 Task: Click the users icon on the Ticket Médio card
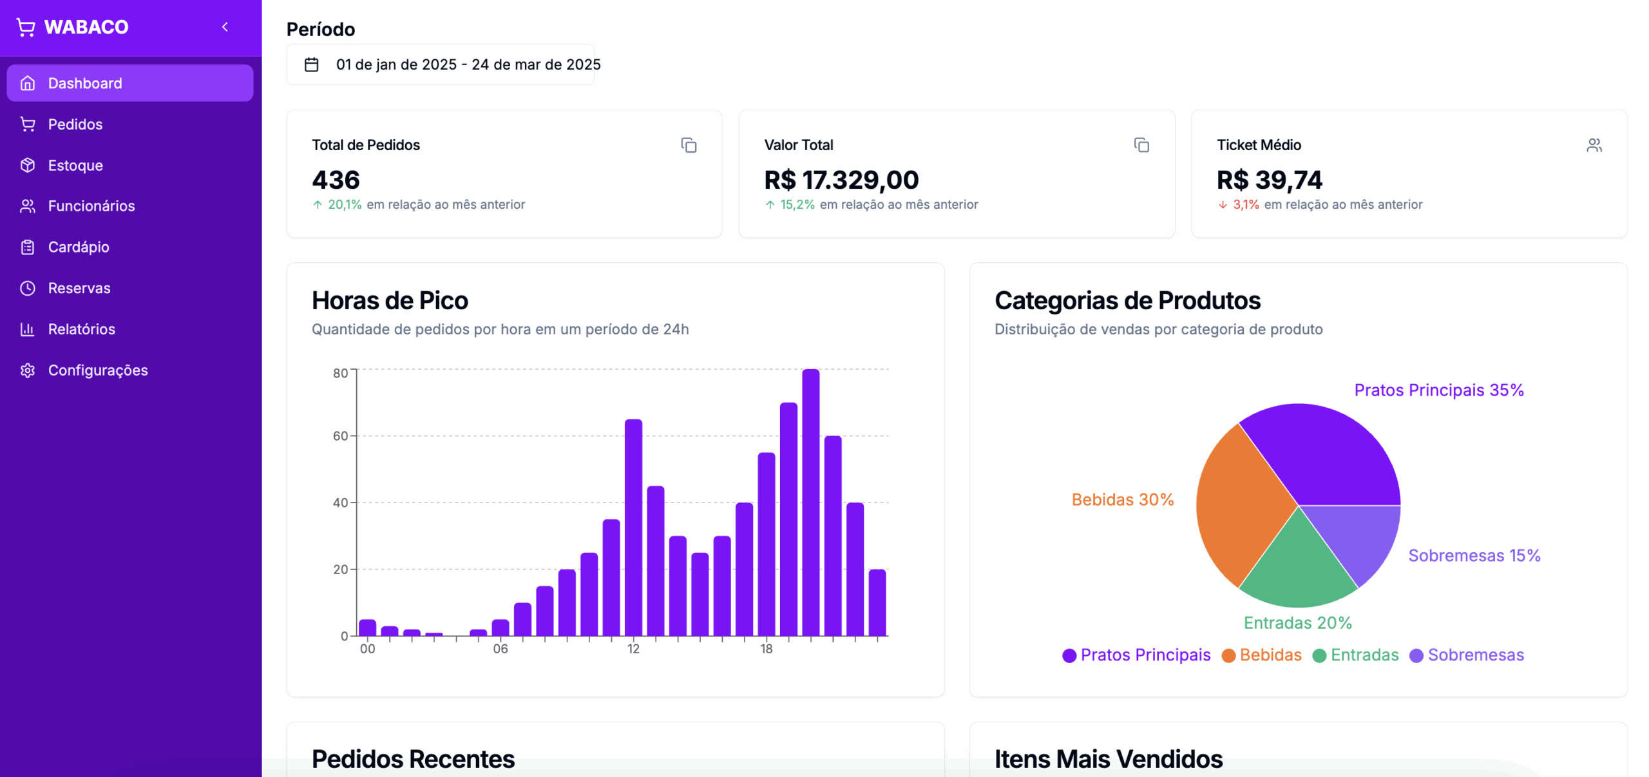click(1594, 146)
